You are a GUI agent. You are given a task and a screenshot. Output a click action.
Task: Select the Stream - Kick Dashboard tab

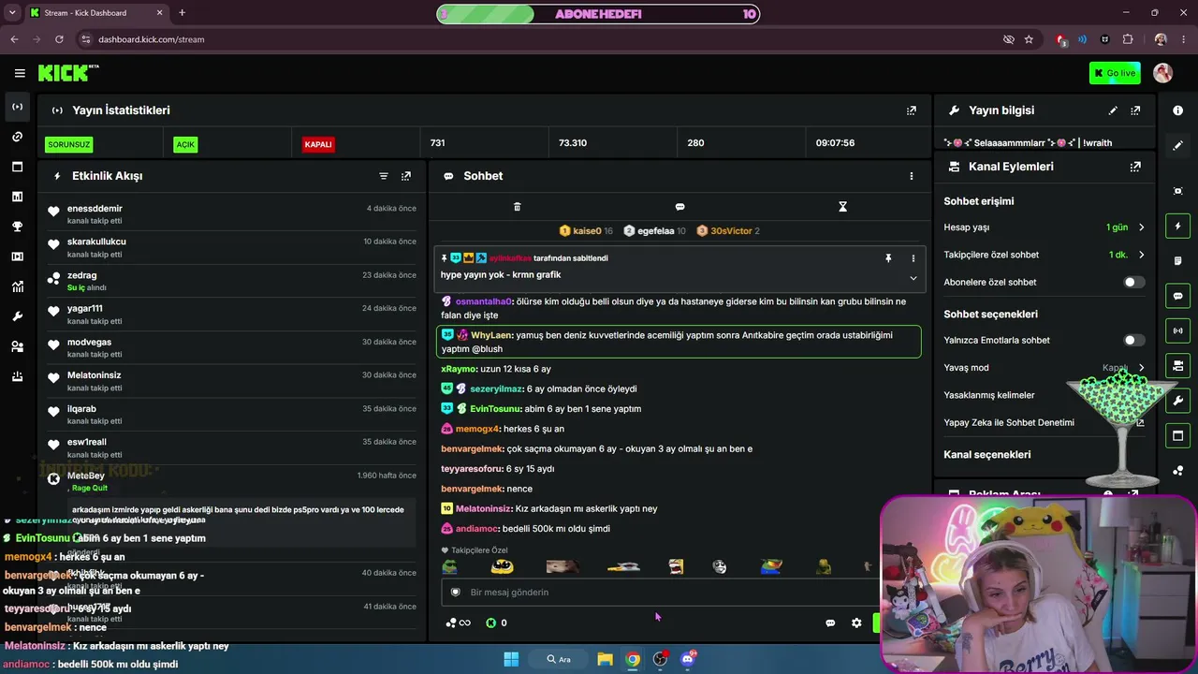coord(95,13)
